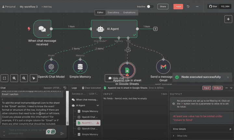
Task: Click the Logs panel title
Action: 74,88
